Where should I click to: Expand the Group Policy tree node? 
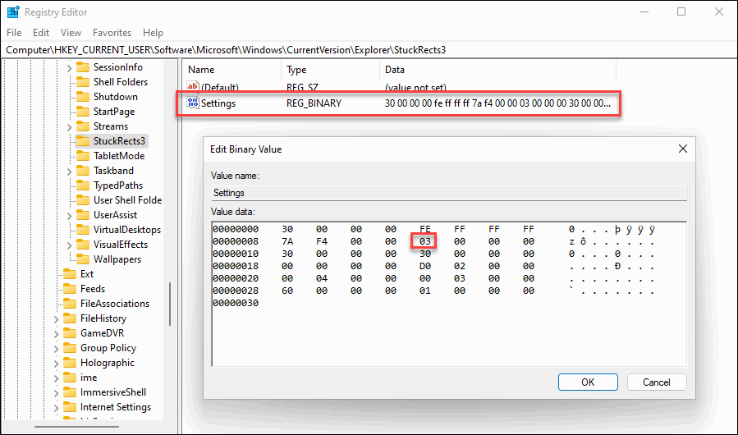click(56, 348)
